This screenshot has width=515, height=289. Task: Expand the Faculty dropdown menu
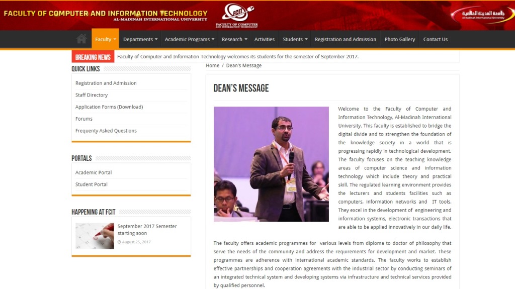(x=105, y=39)
